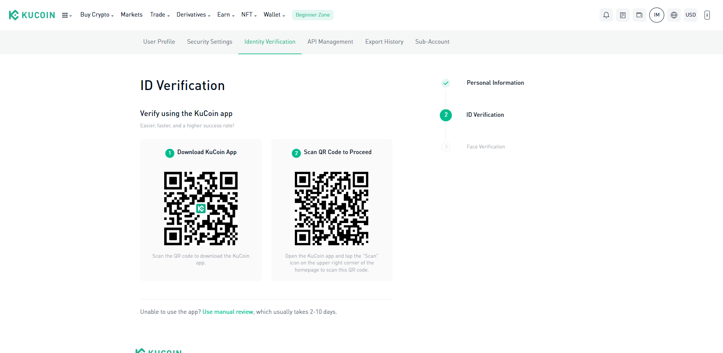
Task: Click the Face Verification step label
Action: (x=486, y=147)
